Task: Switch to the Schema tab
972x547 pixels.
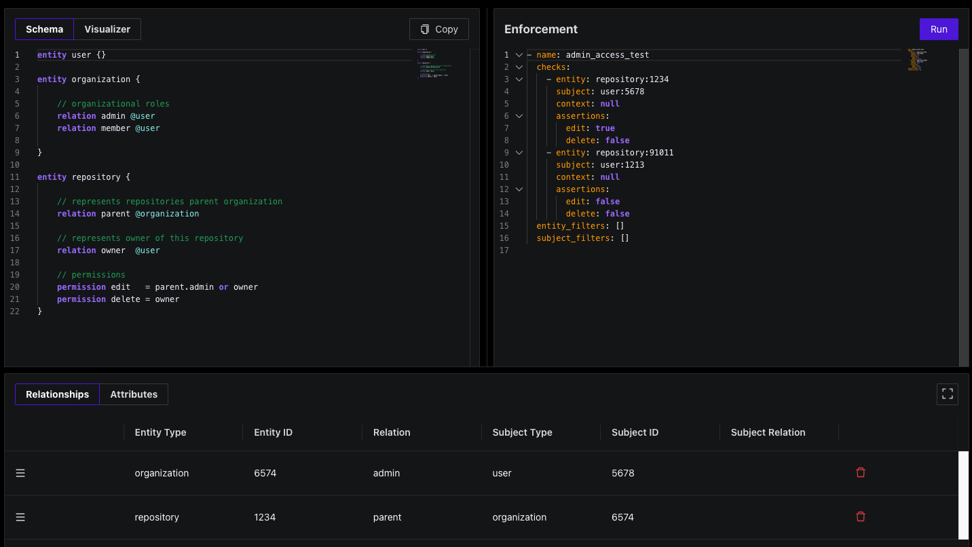Action: [45, 29]
